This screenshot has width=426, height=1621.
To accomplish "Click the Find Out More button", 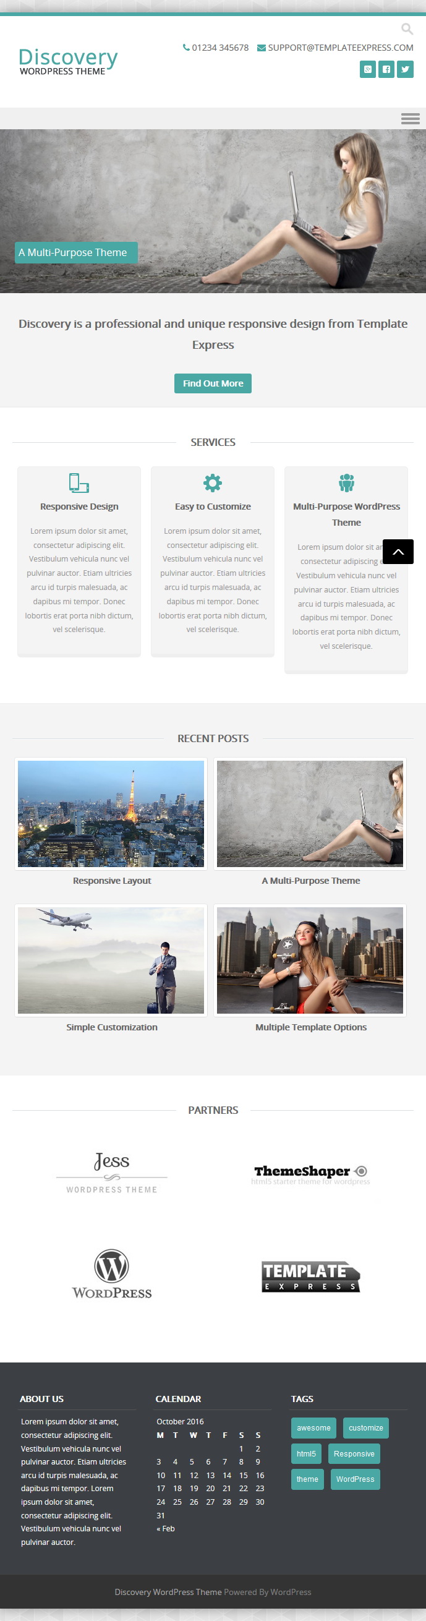I will 213,383.
